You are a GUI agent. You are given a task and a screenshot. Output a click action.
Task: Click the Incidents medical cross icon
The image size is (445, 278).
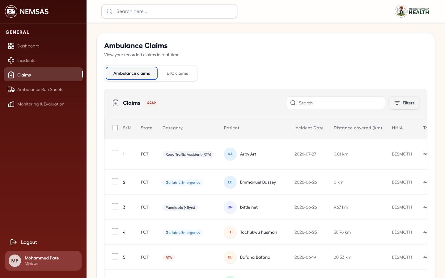11,61
